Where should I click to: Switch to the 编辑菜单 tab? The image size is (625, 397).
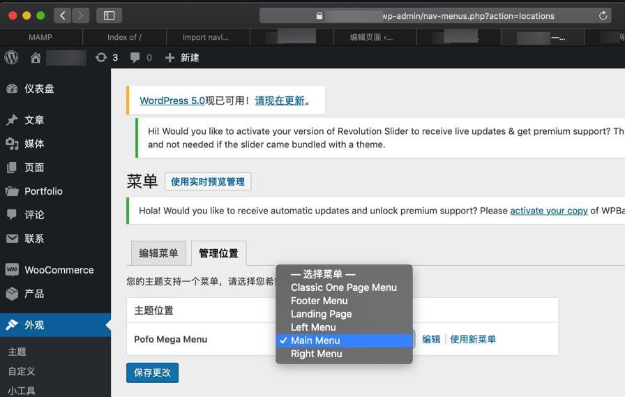coord(158,253)
